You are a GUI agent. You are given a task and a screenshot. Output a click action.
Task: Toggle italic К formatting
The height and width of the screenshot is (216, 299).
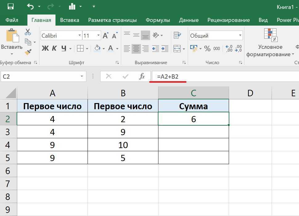click(x=54, y=48)
